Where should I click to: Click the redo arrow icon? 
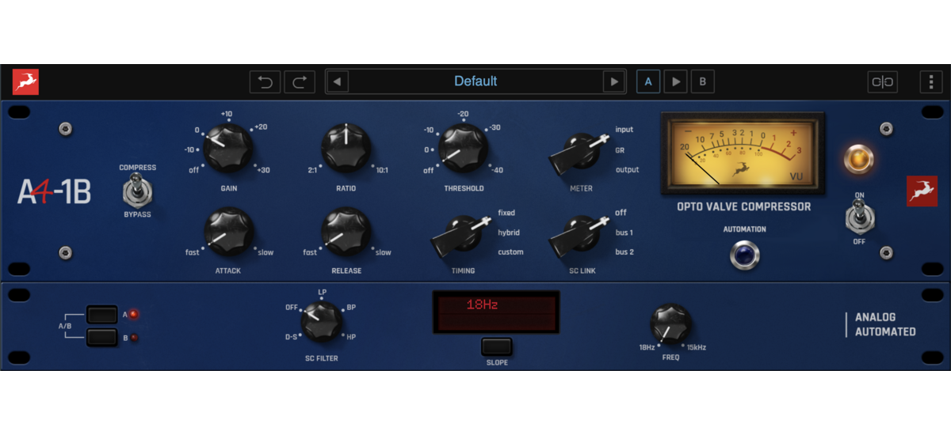pyautogui.click(x=300, y=81)
